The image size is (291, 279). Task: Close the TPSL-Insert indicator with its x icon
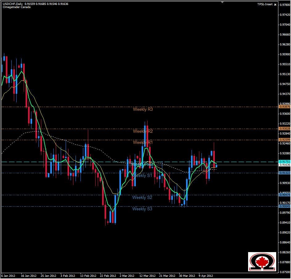click(276, 5)
